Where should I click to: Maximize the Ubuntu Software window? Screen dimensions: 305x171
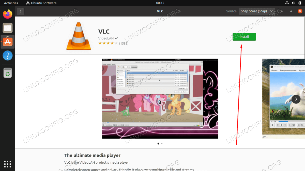(x=291, y=11)
